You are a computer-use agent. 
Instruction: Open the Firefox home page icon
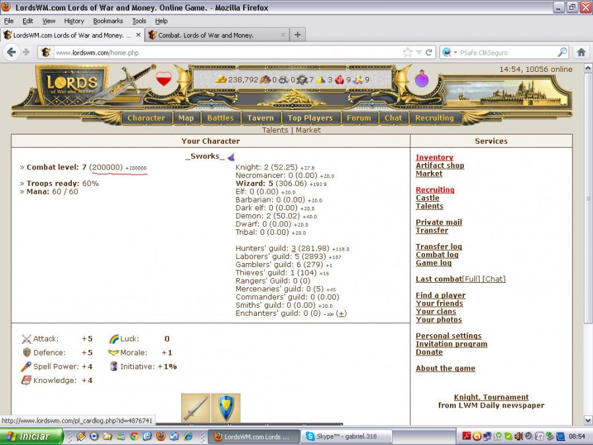581,52
